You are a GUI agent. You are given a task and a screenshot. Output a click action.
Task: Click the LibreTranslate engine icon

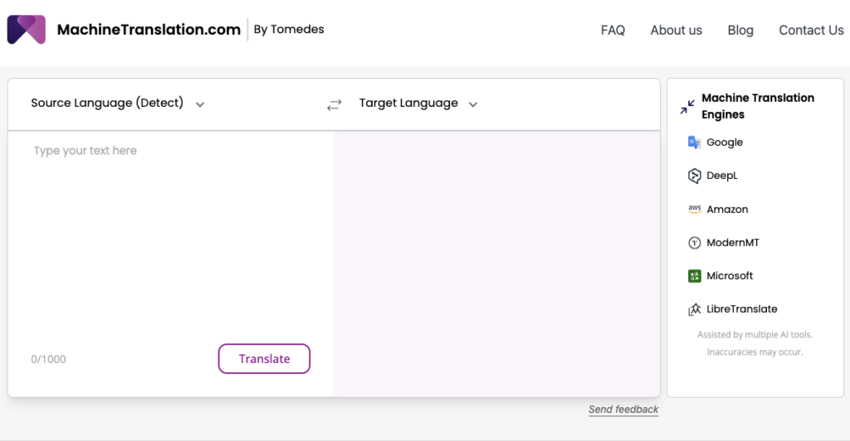(x=695, y=309)
